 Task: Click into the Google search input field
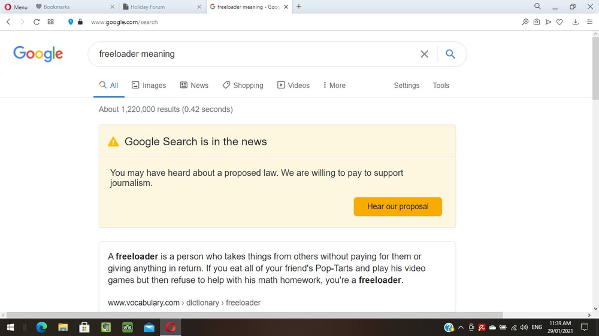tap(252, 54)
